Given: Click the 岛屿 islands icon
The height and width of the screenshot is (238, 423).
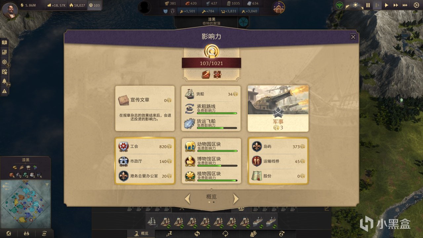Looking at the screenshot, I should click(x=257, y=146).
